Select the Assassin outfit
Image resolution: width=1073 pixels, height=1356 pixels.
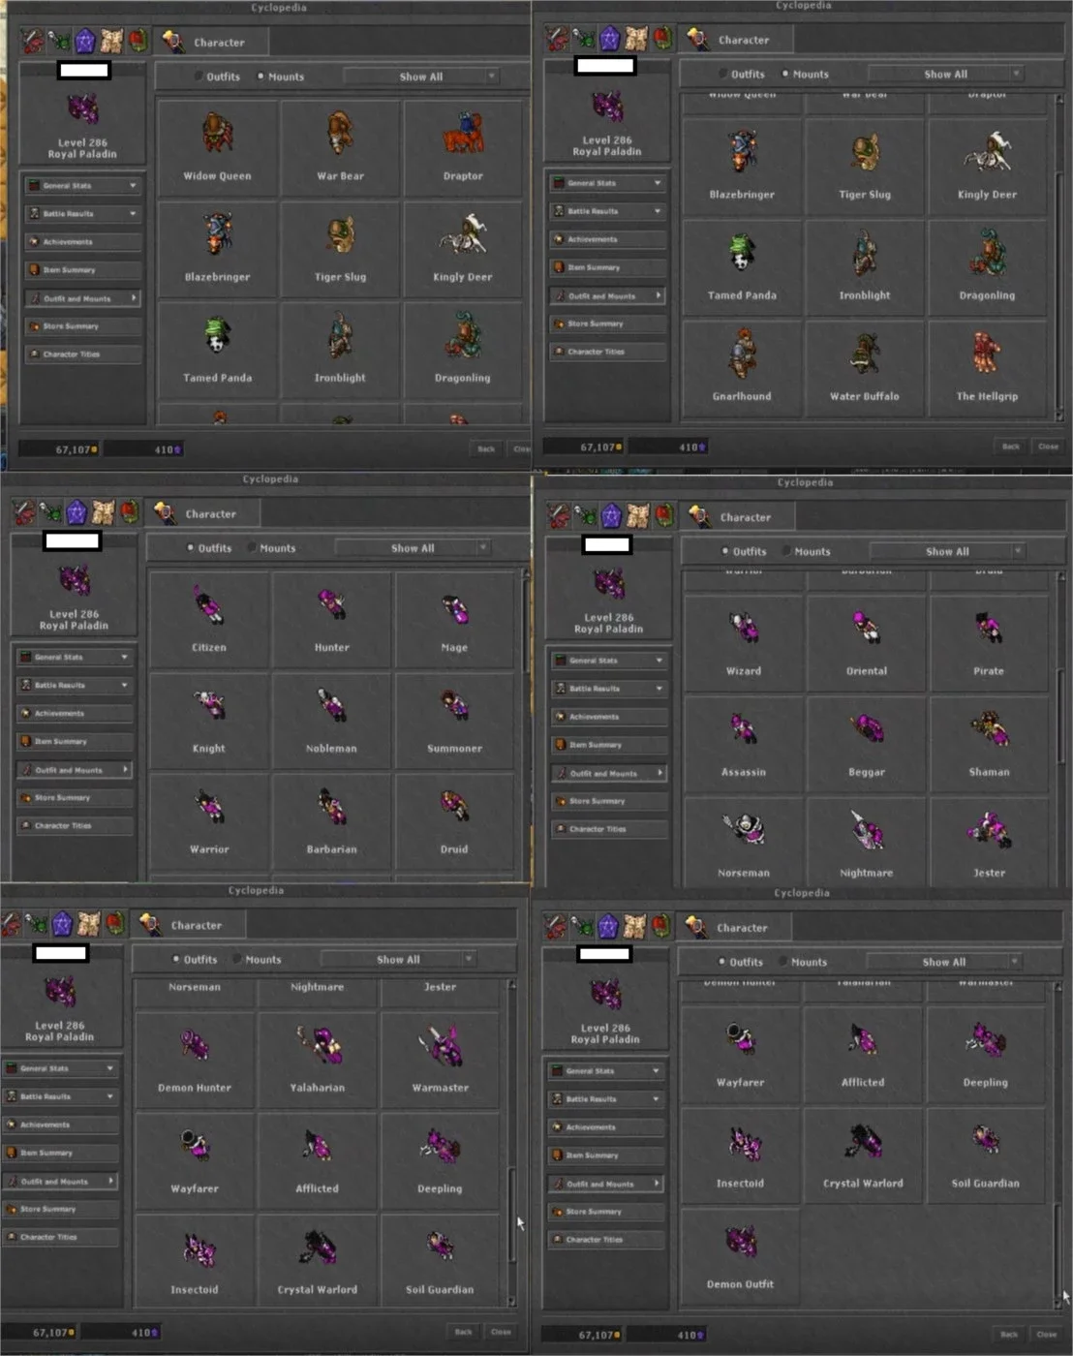(x=744, y=744)
